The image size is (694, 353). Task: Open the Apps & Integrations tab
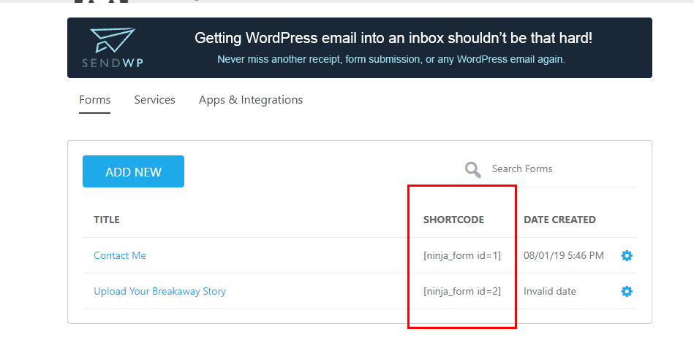[x=251, y=100]
